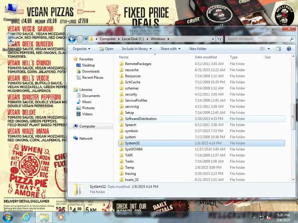Viewport: 298px width, 223px height.
Task: Click the Forward navigation arrow button
Action: pyautogui.click(x=80, y=39)
